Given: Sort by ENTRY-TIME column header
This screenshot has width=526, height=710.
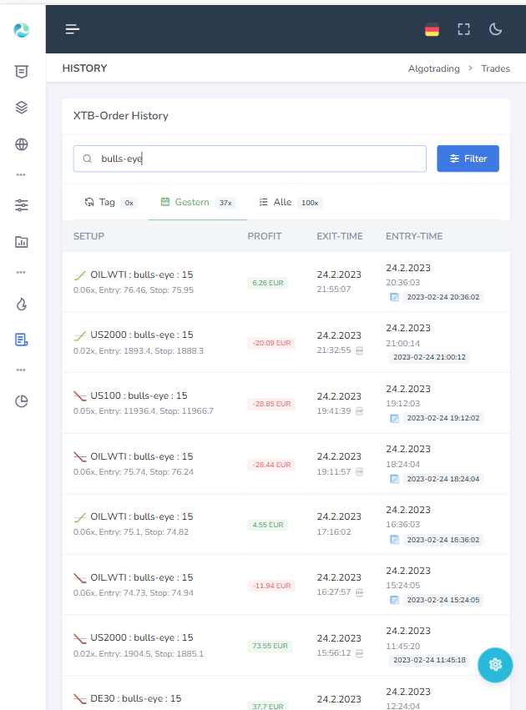Looking at the screenshot, I should pos(414,236).
